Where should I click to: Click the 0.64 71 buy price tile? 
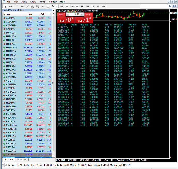click(84, 20)
